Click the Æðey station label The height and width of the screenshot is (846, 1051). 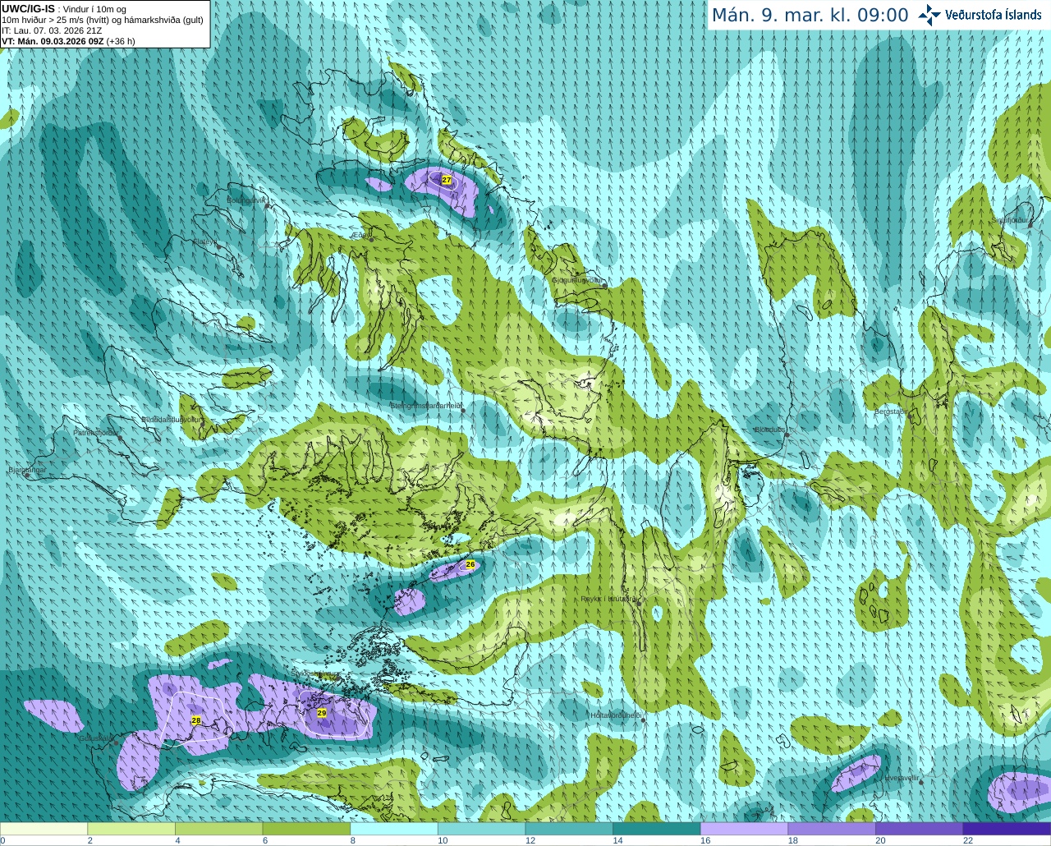[362, 235]
